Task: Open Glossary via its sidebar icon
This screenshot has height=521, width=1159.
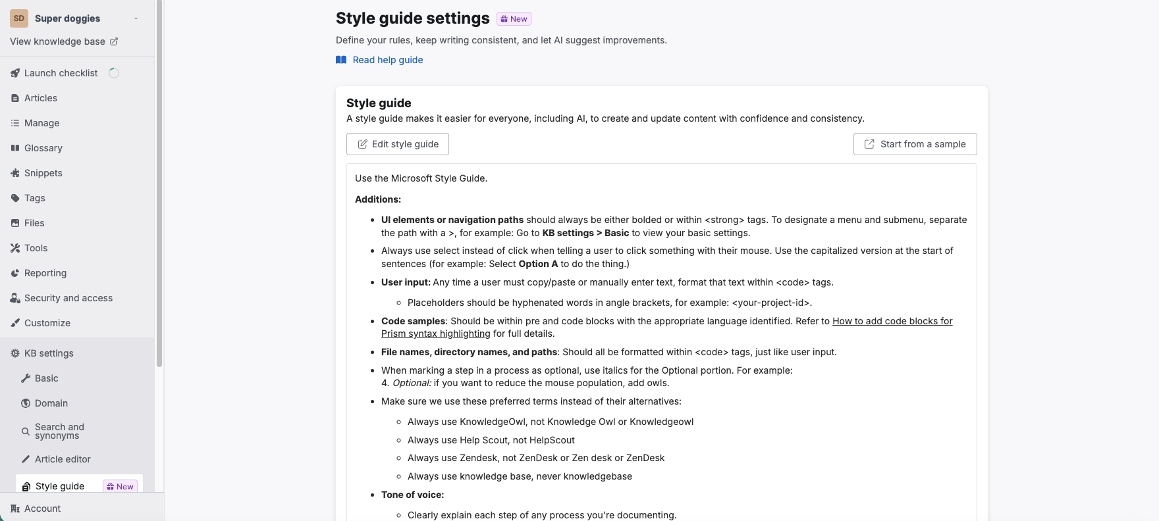Action: tap(15, 148)
